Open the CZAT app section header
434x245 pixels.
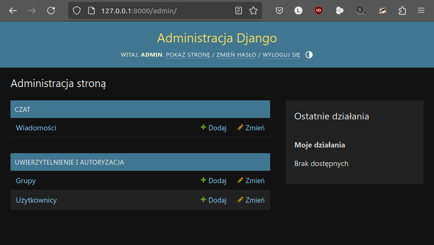click(x=22, y=109)
